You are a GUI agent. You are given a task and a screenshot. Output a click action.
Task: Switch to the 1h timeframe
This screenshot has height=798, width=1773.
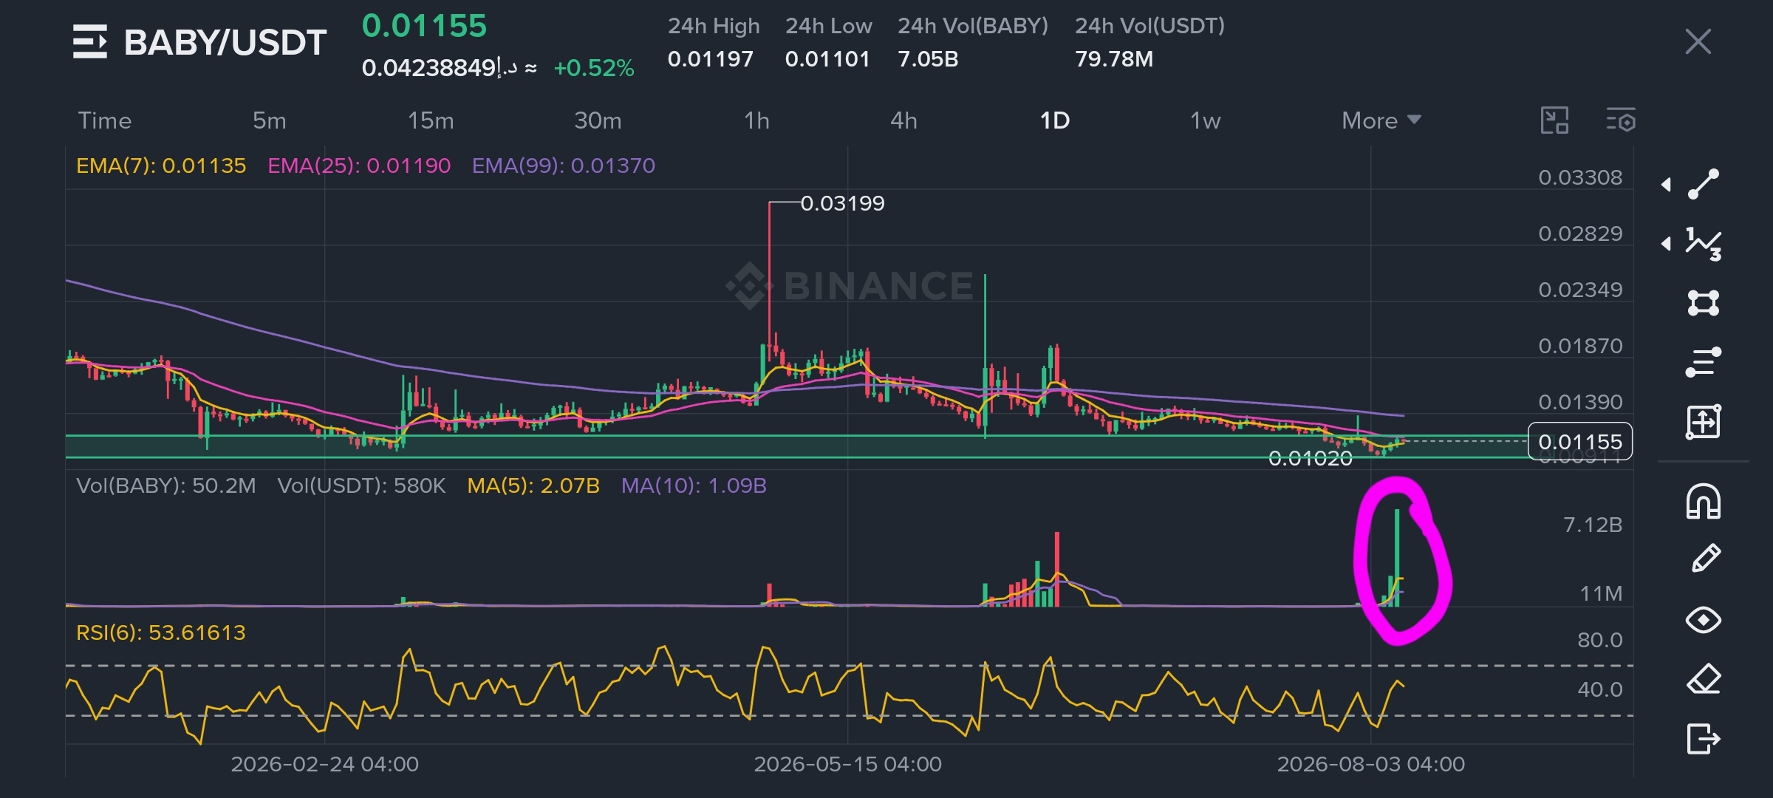pyautogui.click(x=756, y=120)
